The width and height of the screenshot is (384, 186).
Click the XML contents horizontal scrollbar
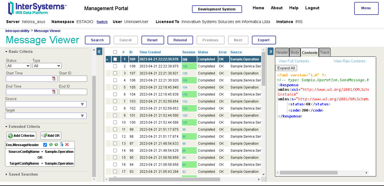point(309,173)
